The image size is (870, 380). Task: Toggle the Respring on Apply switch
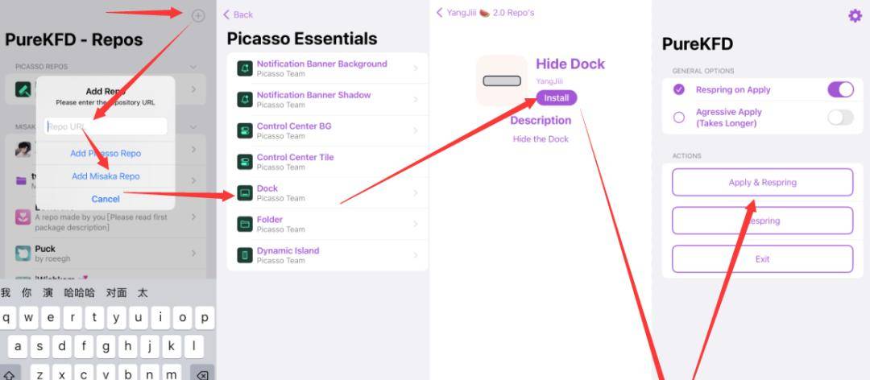click(840, 89)
